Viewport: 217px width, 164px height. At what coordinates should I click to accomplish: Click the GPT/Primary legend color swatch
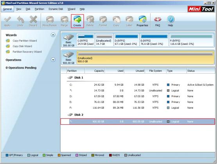(x=7, y=155)
